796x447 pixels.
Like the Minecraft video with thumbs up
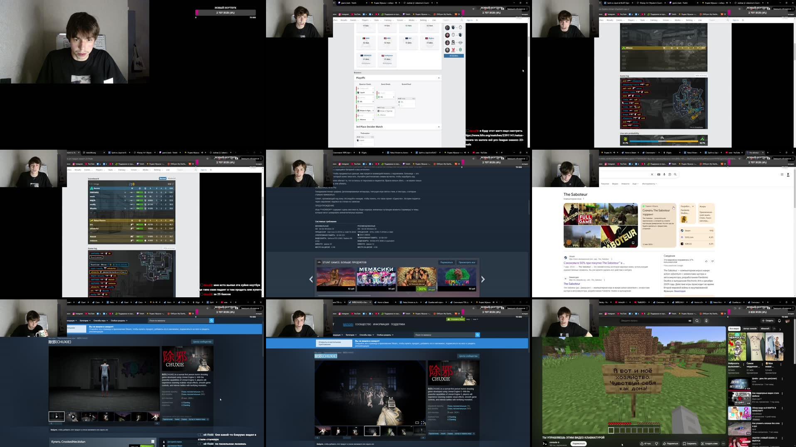coord(643,443)
